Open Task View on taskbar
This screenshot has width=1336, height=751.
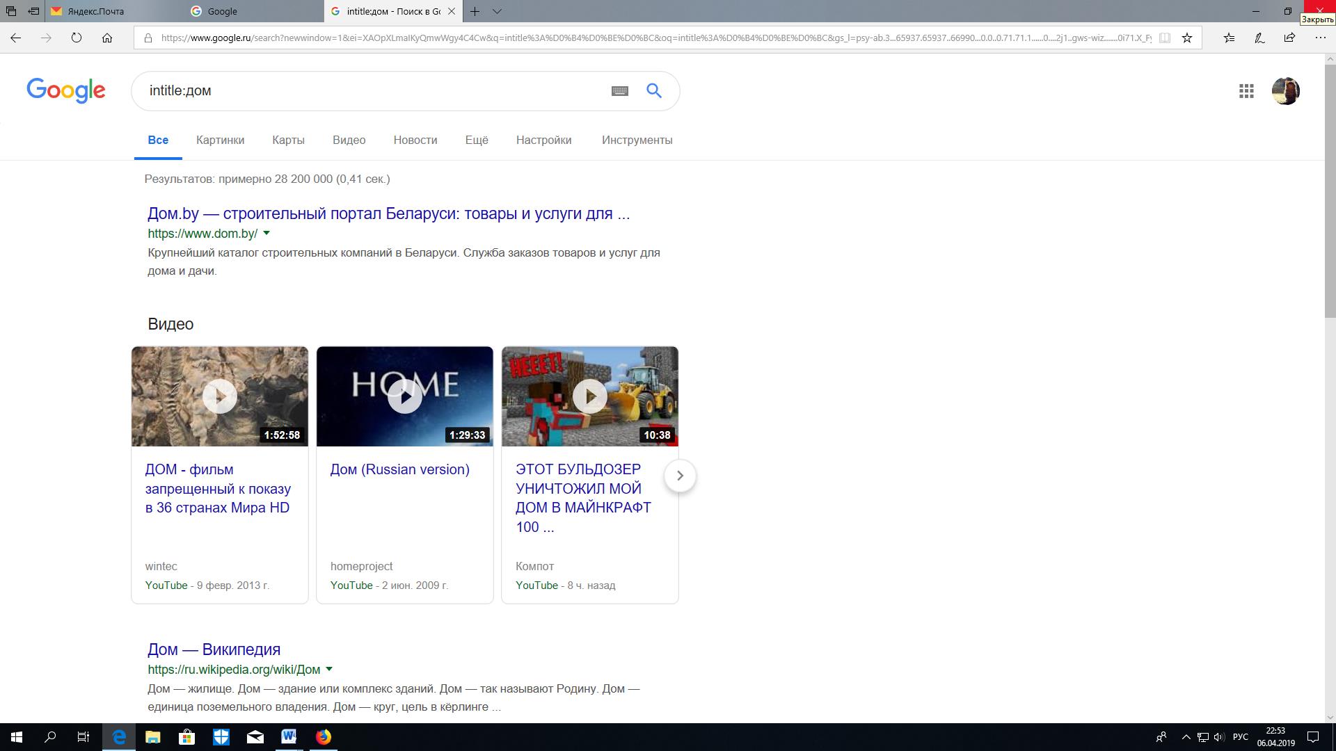83,737
